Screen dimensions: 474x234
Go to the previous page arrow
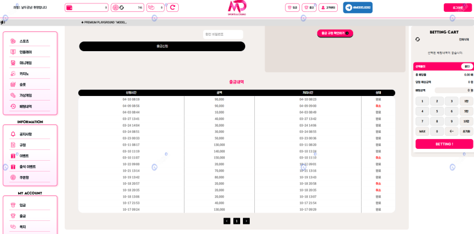227,221
